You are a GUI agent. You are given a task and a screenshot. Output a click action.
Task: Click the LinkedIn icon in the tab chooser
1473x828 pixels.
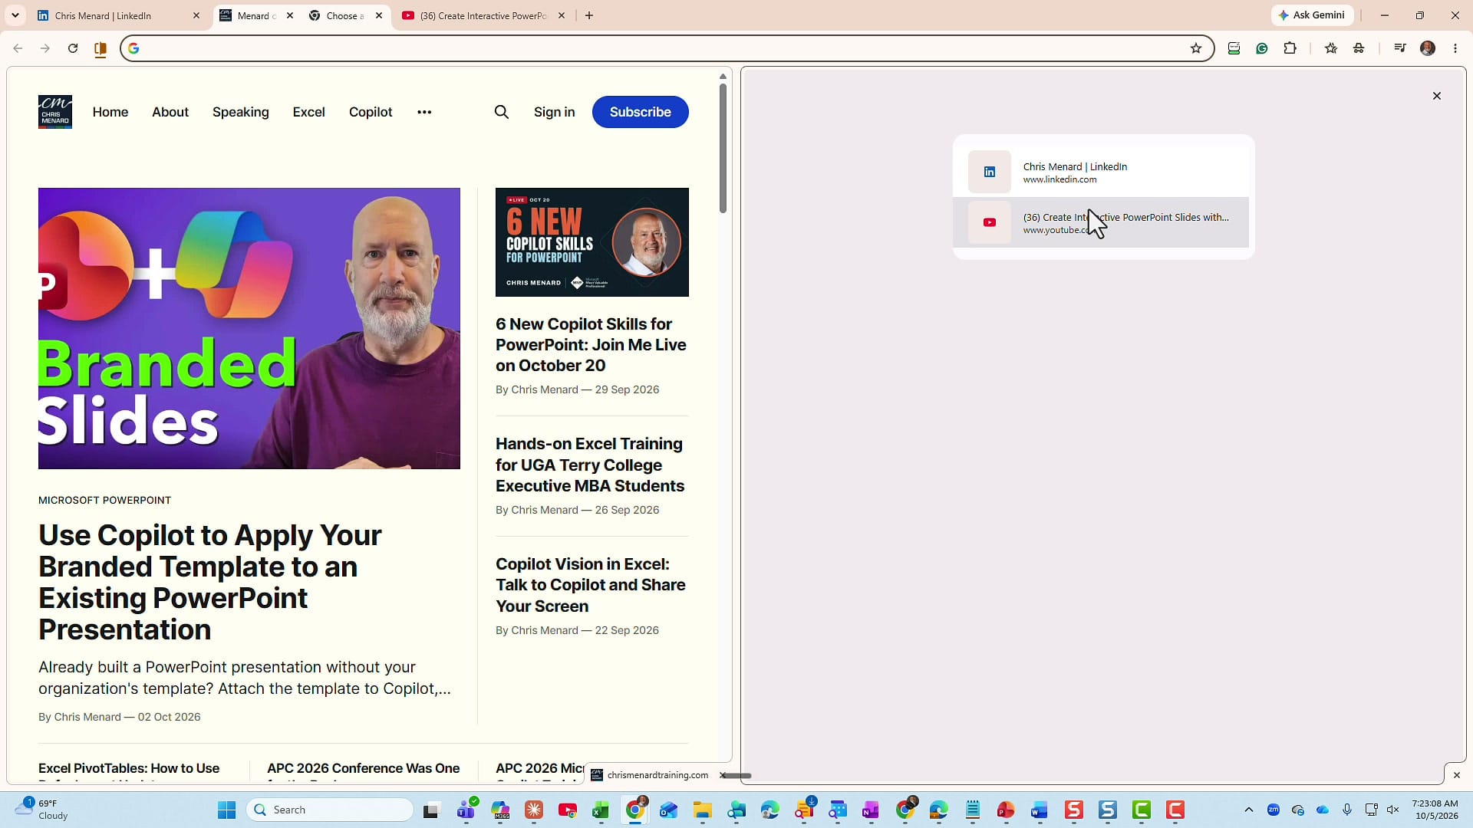coord(990,172)
